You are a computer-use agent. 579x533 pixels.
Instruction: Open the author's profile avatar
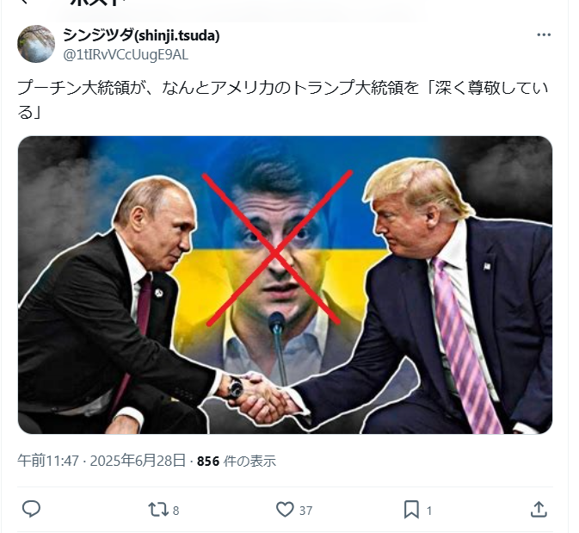pyautogui.click(x=36, y=44)
